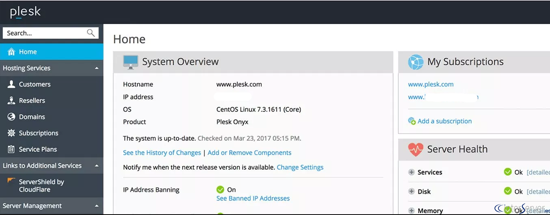Open Service Plans via clipboard icon
Viewport: 550px width, 215px height.
11,149
